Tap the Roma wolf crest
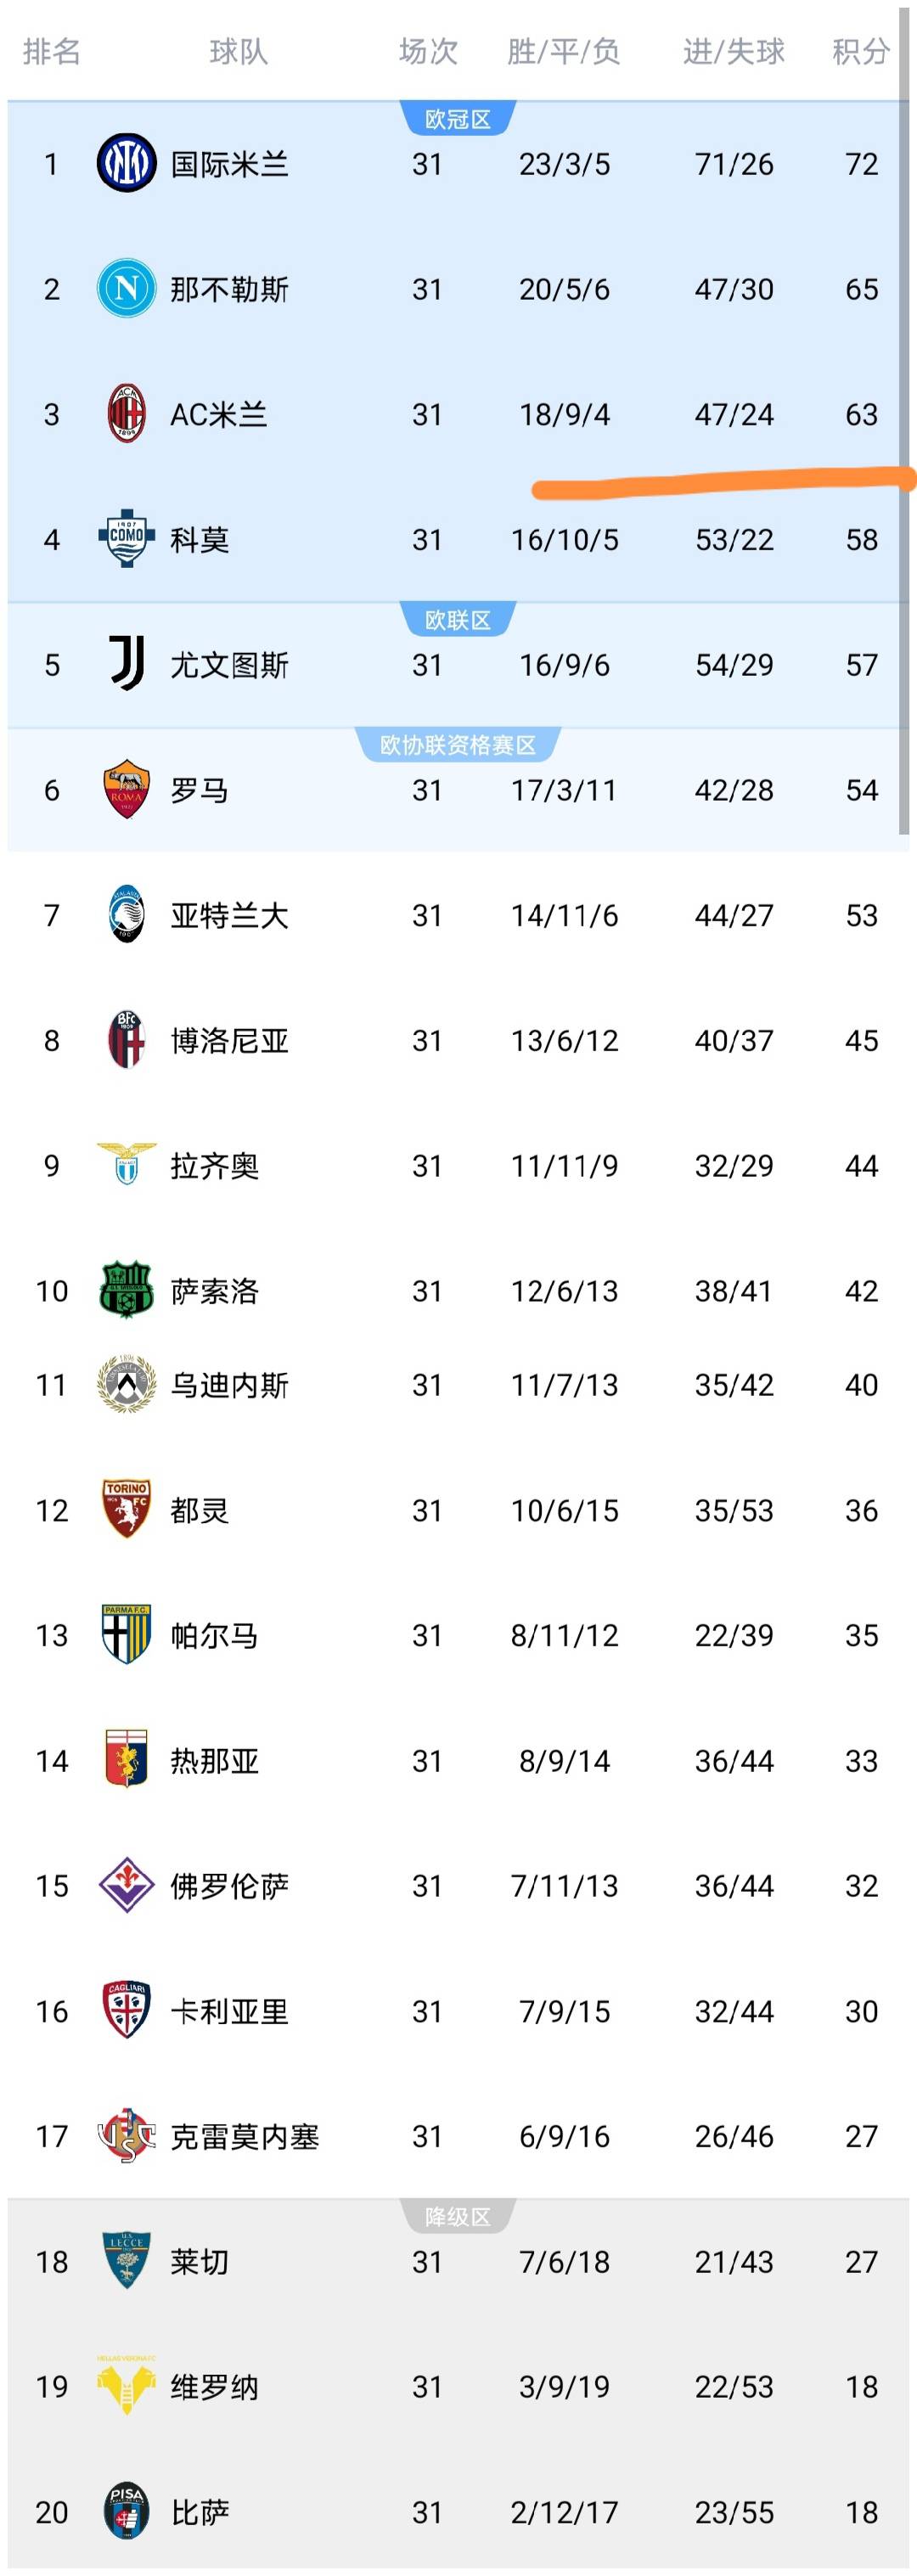 tap(126, 789)
